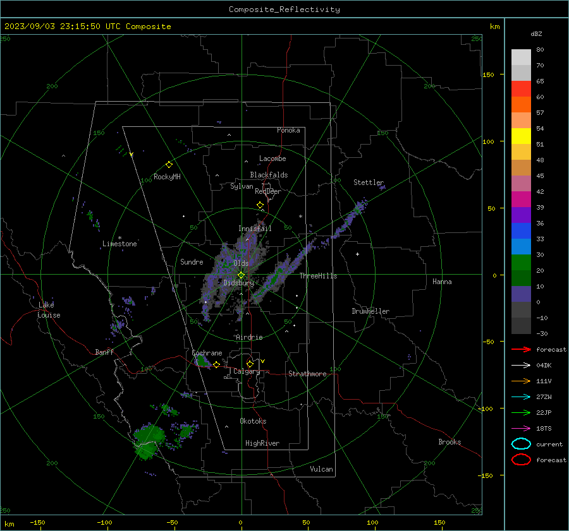The image size is (569, 531).
Task: Click the bright yellow swatch between 54 and 51
Action: (x=521, y=136)
